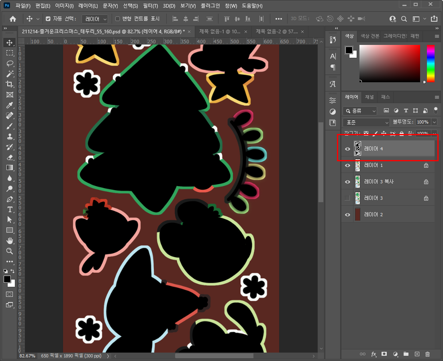
Task: Click the foreground color swatch in toolbox
Action: pos(7,279)
